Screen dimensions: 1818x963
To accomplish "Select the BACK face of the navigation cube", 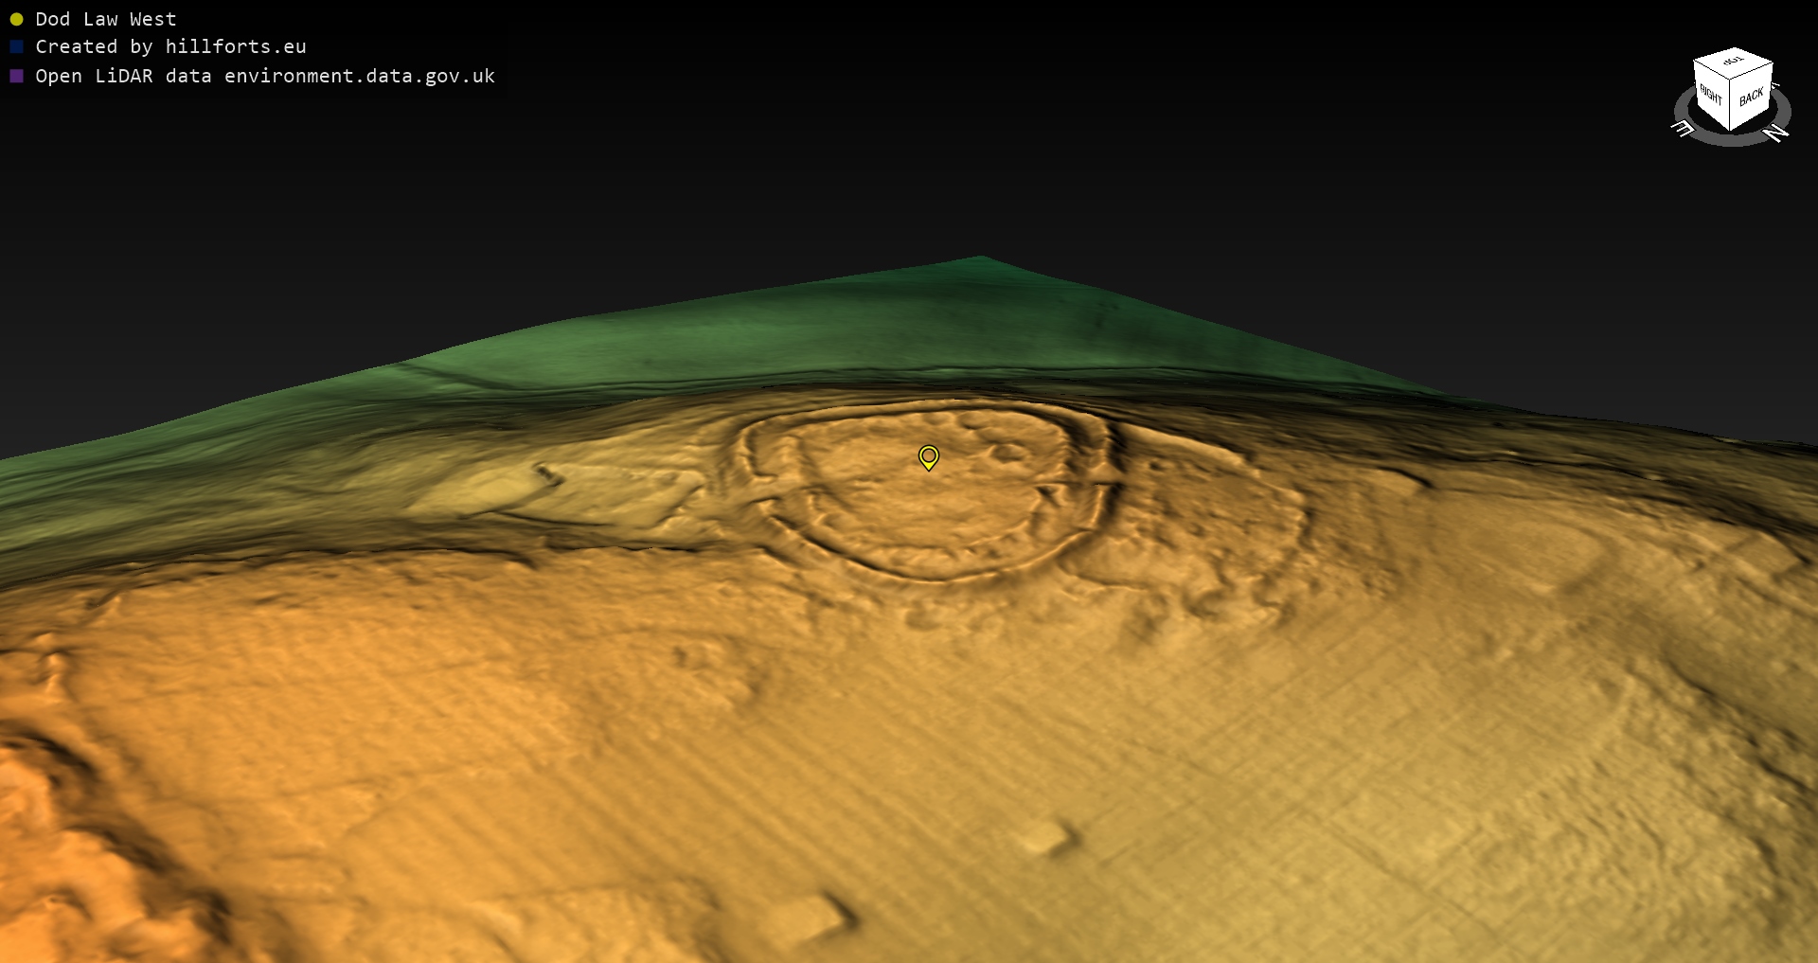I will 1752,97.
